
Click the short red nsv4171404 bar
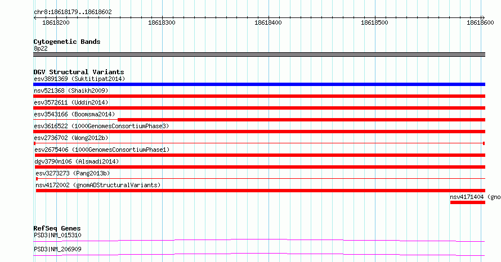tap(468, 202)
